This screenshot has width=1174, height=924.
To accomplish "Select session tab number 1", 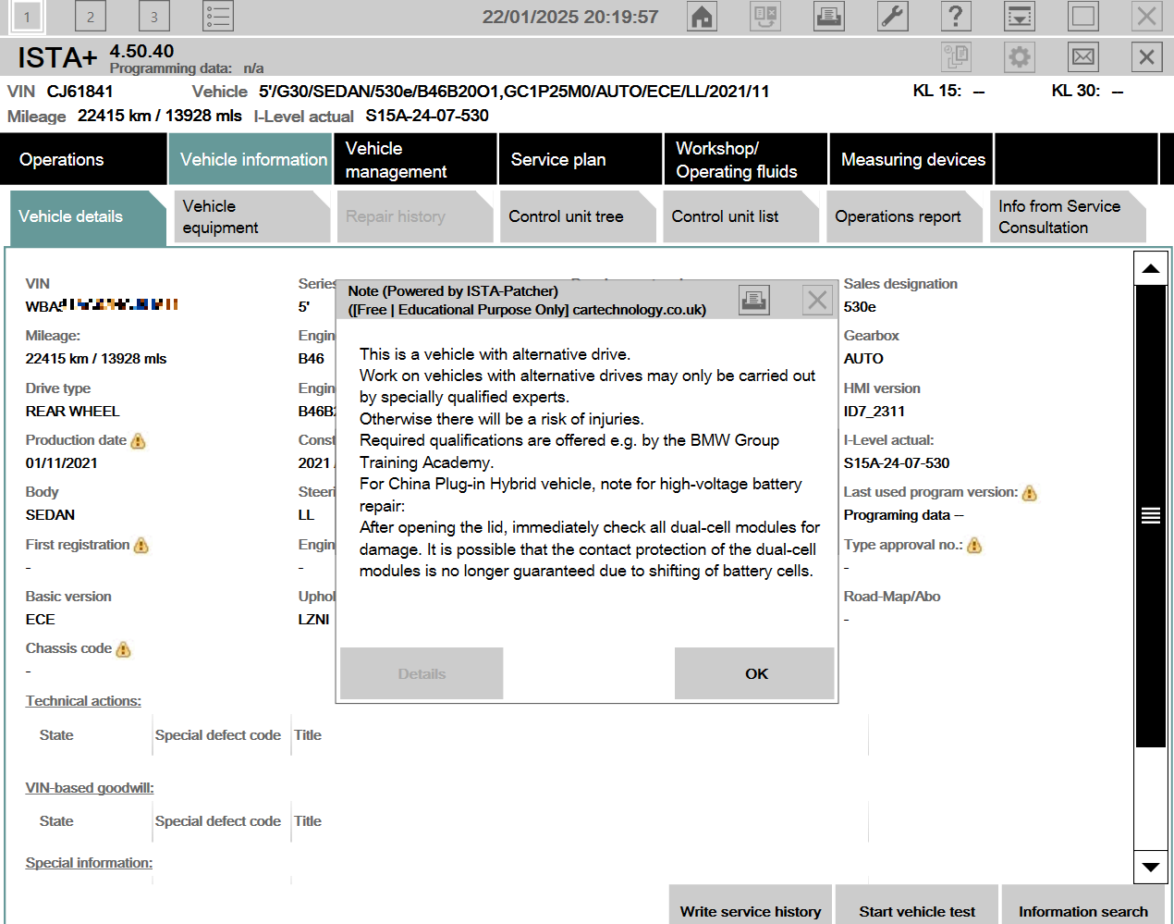I will pyautogui.click(x=27, y=16).
